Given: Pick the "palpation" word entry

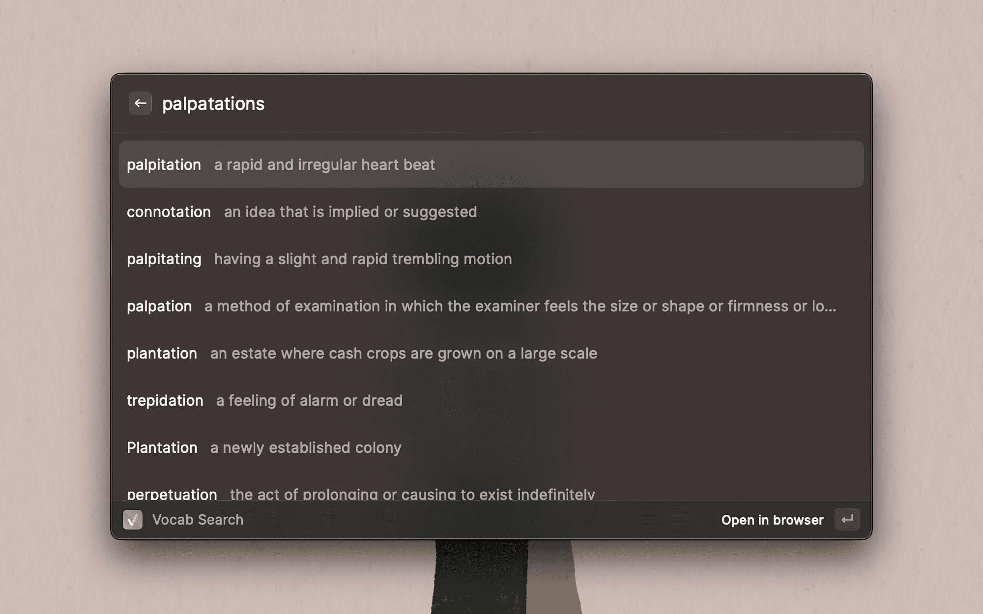Looking at the screenshot, I should click(159, 306).
